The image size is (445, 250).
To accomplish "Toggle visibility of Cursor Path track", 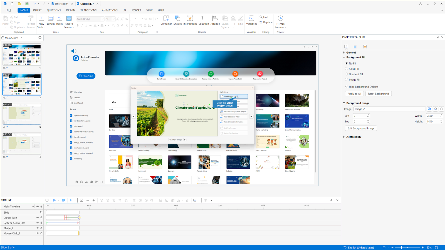I will tap(38, 218).
